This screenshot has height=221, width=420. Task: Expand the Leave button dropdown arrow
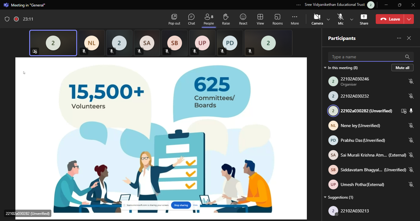[409, 19]
